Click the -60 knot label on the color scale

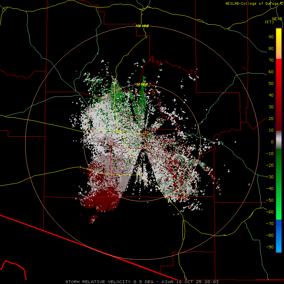(x=270, y=212)
